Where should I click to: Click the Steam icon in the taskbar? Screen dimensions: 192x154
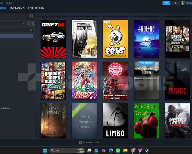(147, 150)
